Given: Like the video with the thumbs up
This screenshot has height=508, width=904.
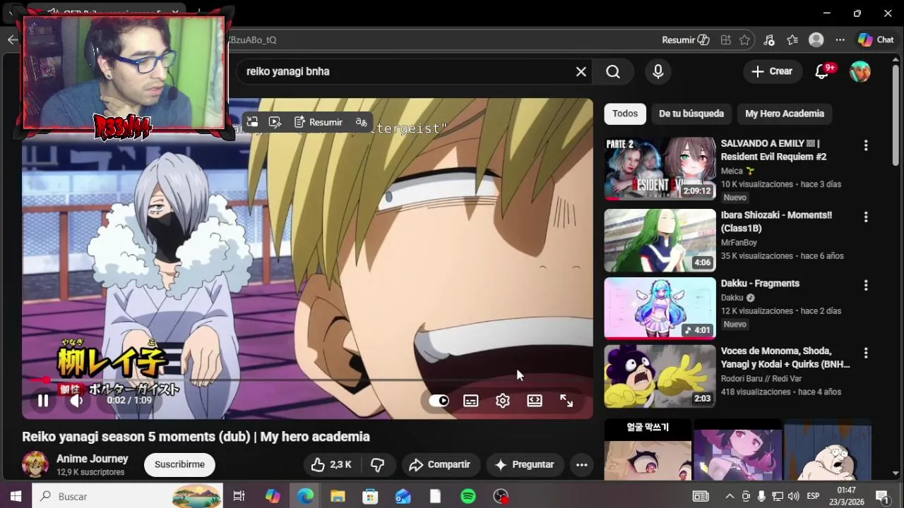Looking at the screenshot, I should tap(333, 465).
